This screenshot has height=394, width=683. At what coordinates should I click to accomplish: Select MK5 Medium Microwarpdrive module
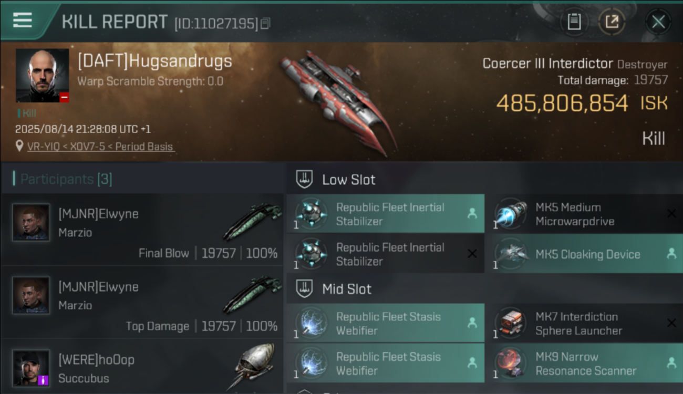(584, 214)
